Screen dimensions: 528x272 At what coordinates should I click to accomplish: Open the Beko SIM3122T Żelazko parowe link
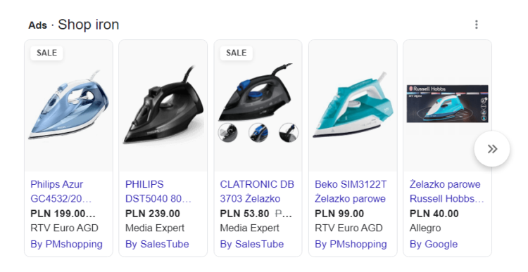(x=351, y=191)
